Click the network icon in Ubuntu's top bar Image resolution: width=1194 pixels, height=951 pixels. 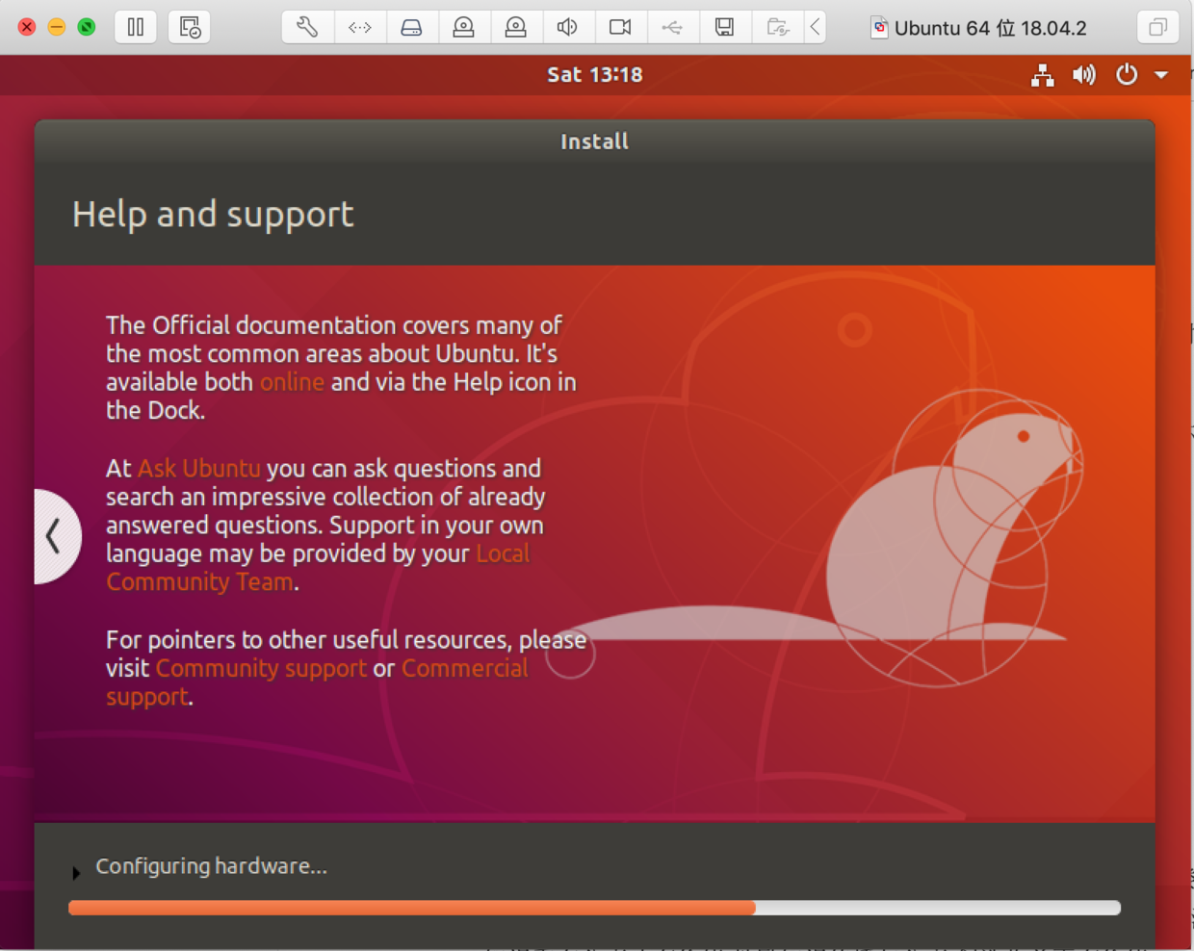[1042, 75]
